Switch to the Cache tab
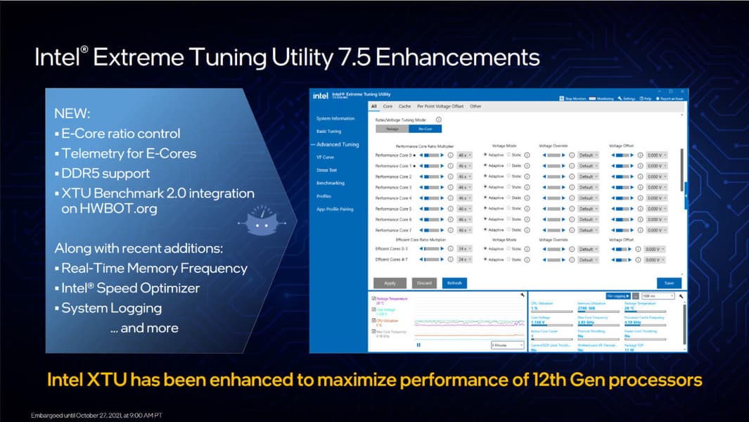This screenshot has width=749, height=422. (404, 106)
